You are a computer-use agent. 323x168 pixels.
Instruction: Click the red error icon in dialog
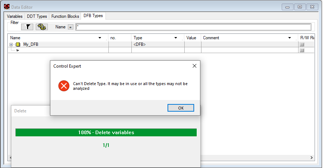click(64, 86)
